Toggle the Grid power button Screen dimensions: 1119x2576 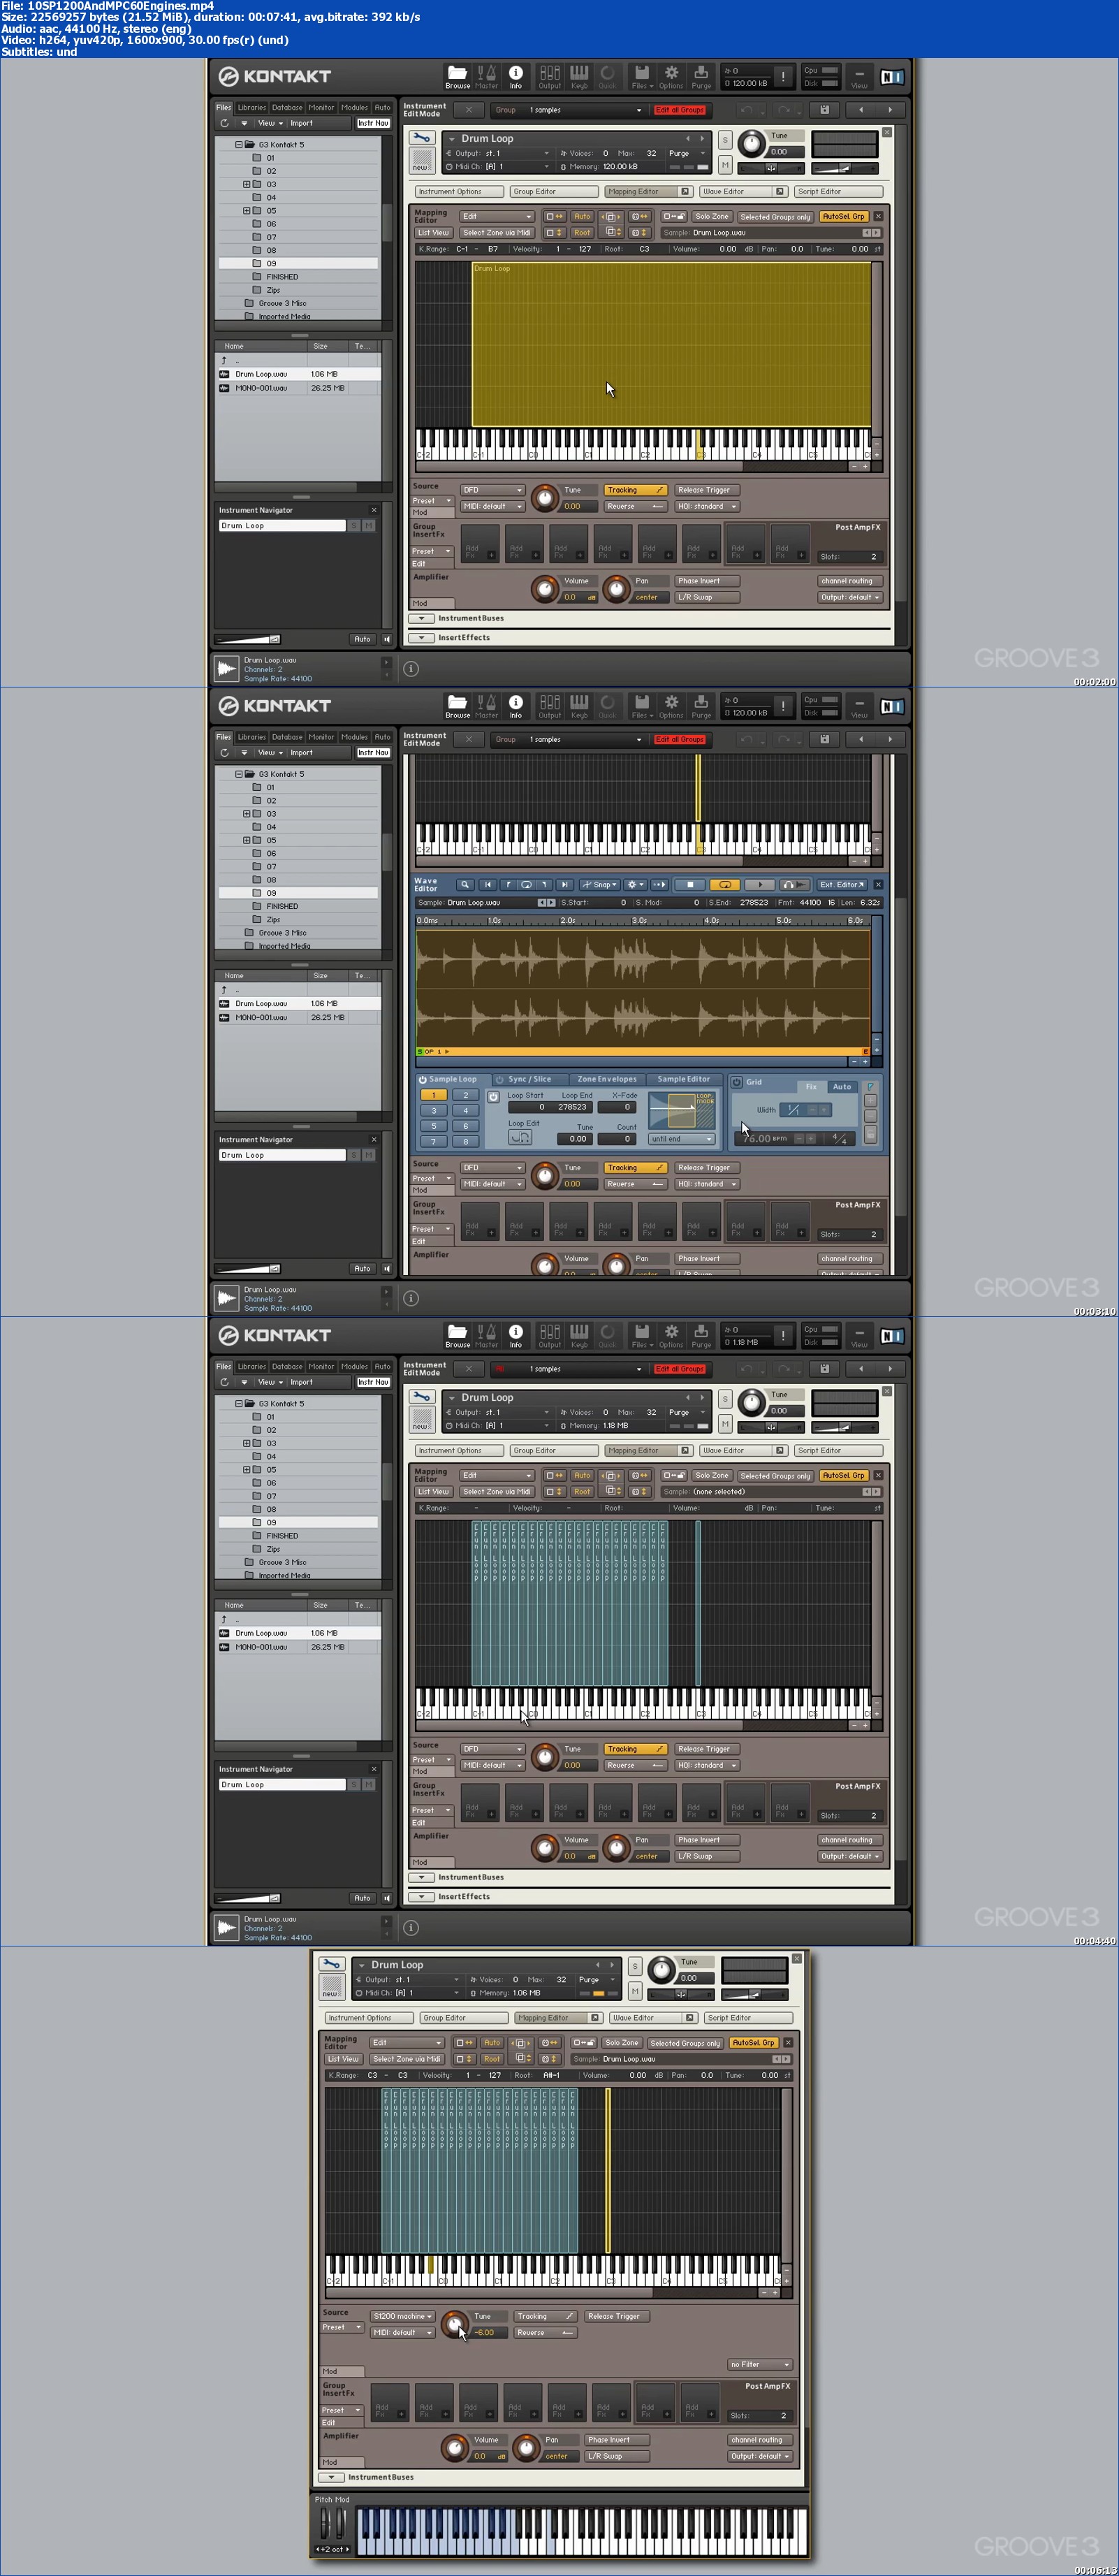pos(737,1082)
